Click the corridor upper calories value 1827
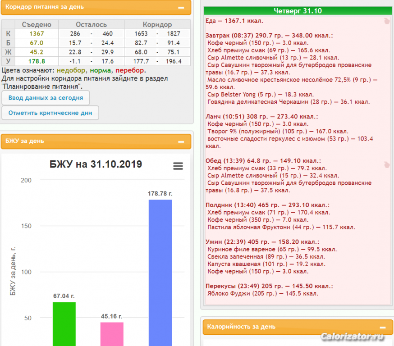394x346 pixels. [x=174, y=34]
